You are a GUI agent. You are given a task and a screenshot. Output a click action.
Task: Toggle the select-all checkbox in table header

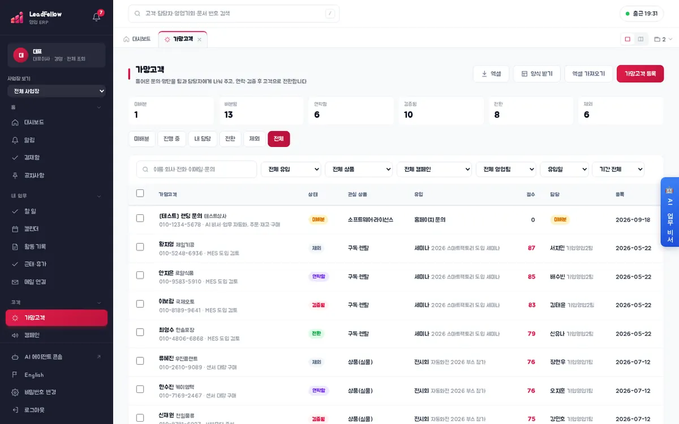140,193
